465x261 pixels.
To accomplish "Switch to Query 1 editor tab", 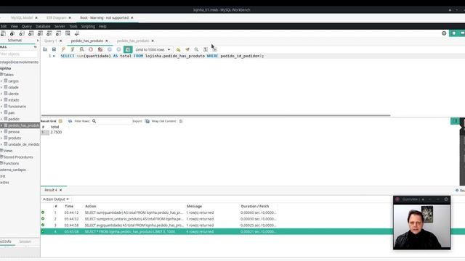I will (x=50, y=41).
